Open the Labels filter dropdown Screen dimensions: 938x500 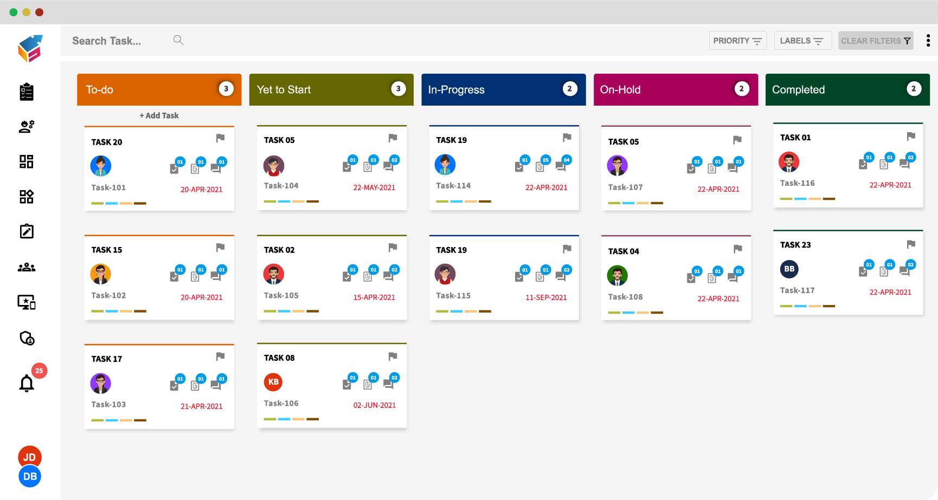click(x=803, y=40)
